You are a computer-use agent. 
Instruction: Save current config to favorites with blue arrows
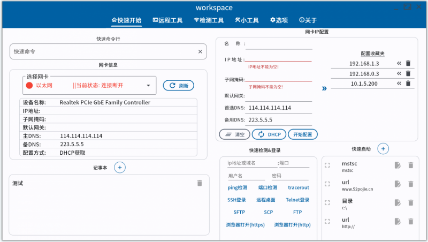pyautogui.click(x=324, y=88)
